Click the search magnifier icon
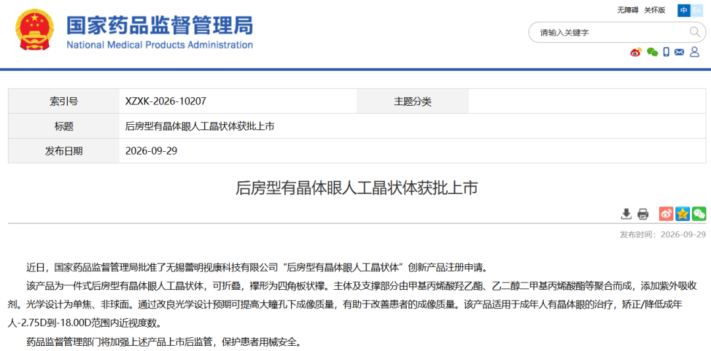This screenshot has height=351, width=711. (x=695, y=32)
